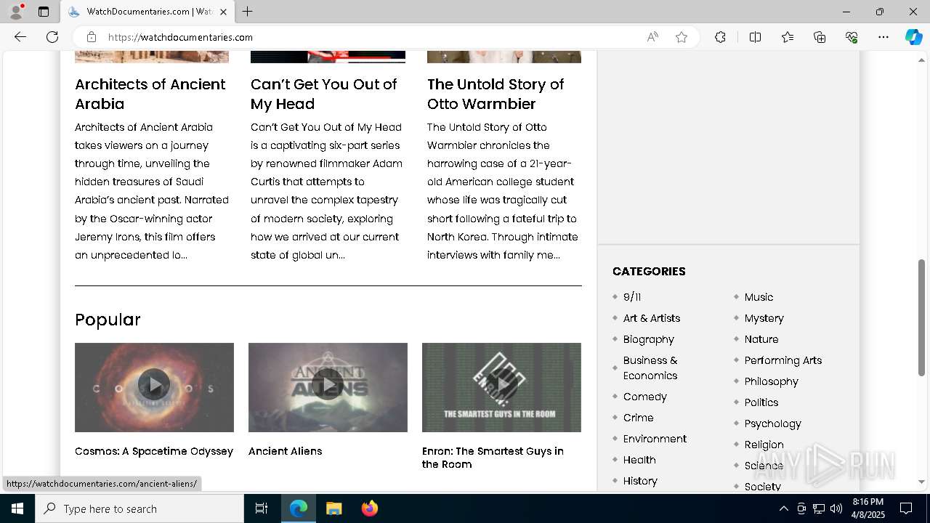Browse the Environment category
930x523 pixels.
click(x=655, y=439)
